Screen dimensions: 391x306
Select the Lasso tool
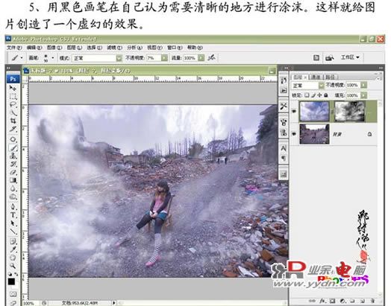click(13, 105)
